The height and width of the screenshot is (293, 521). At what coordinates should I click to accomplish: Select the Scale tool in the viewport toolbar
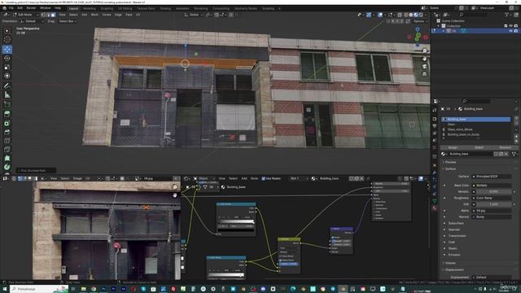(x=7, y=68)
